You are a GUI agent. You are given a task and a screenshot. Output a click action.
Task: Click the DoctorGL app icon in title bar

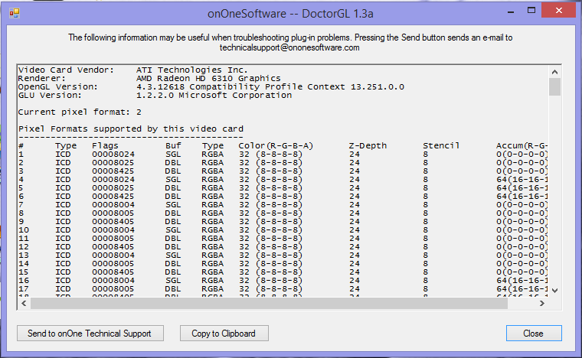[15, 13]
